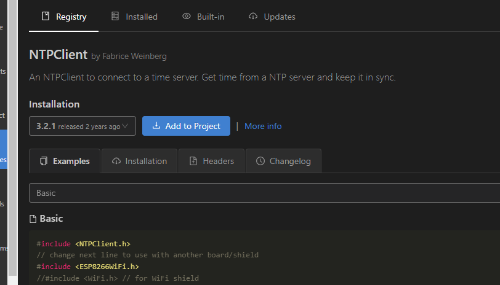Click the highlighted blue sidebar item
Viewport: 500px width, 285px height.
coord(4,149)
